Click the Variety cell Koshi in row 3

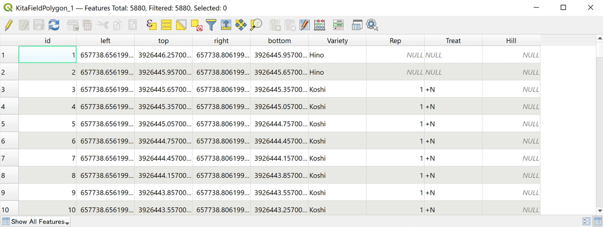tap(337, 89)
